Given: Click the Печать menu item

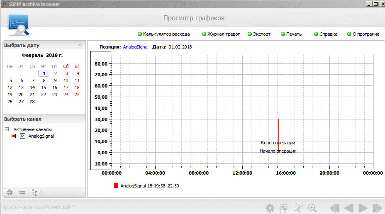Looking at the screenshot, I should [291, 34].
